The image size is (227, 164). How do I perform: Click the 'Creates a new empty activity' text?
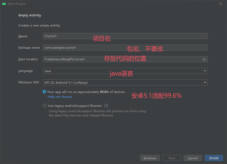[39, 25]
